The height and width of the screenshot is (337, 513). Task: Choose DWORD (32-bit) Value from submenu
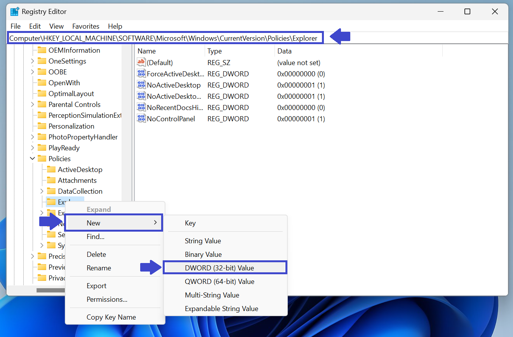tap(219, 268)
